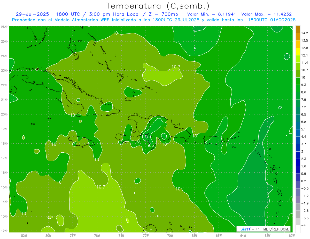This screenshot has width=310, height=239.
Task: Click the '18N' latitude label
Action: click(4, 143)
